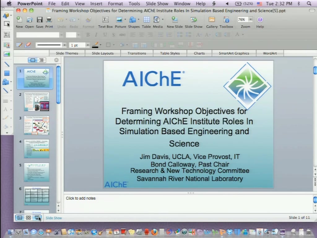Viewport: 317px width, 238px height.
Task: Insert a Table using the toolbar icon
Action: pyautogui.click(x=146, y=20)
